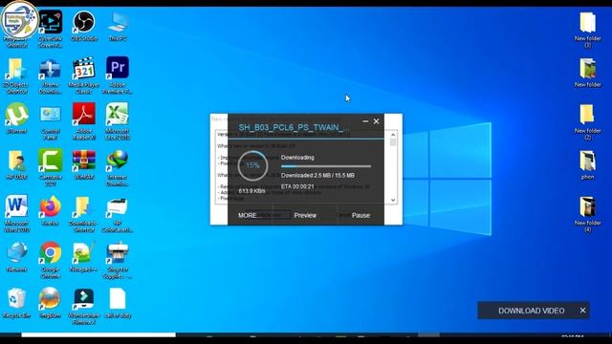Screen dimensions: 612x344
Task: Select the plain New folder icon
Action: pyautogui.click(x=587, y=73)
